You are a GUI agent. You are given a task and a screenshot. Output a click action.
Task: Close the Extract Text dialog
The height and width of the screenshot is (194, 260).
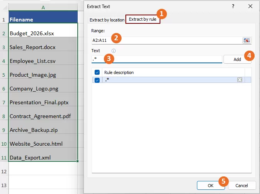point(250,6)
